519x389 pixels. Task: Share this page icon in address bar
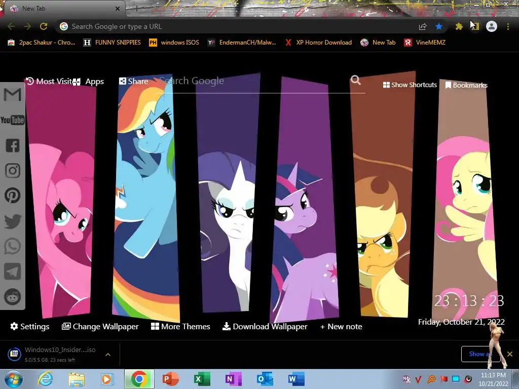click(x=423, y=26)
